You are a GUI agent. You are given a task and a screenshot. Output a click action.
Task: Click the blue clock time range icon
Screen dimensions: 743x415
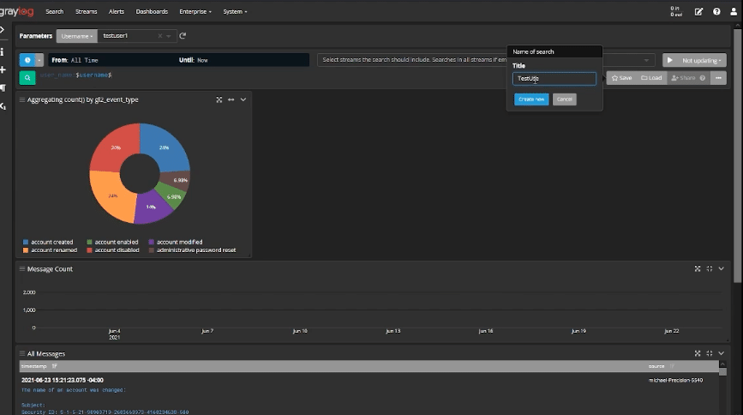tap(27, 60)
